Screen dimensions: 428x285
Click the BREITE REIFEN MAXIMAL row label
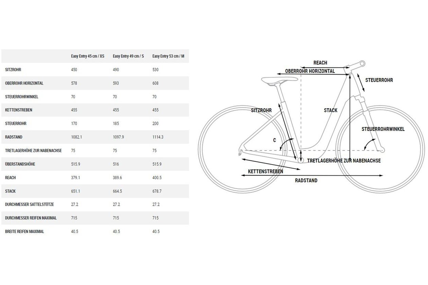click(24, 231)
